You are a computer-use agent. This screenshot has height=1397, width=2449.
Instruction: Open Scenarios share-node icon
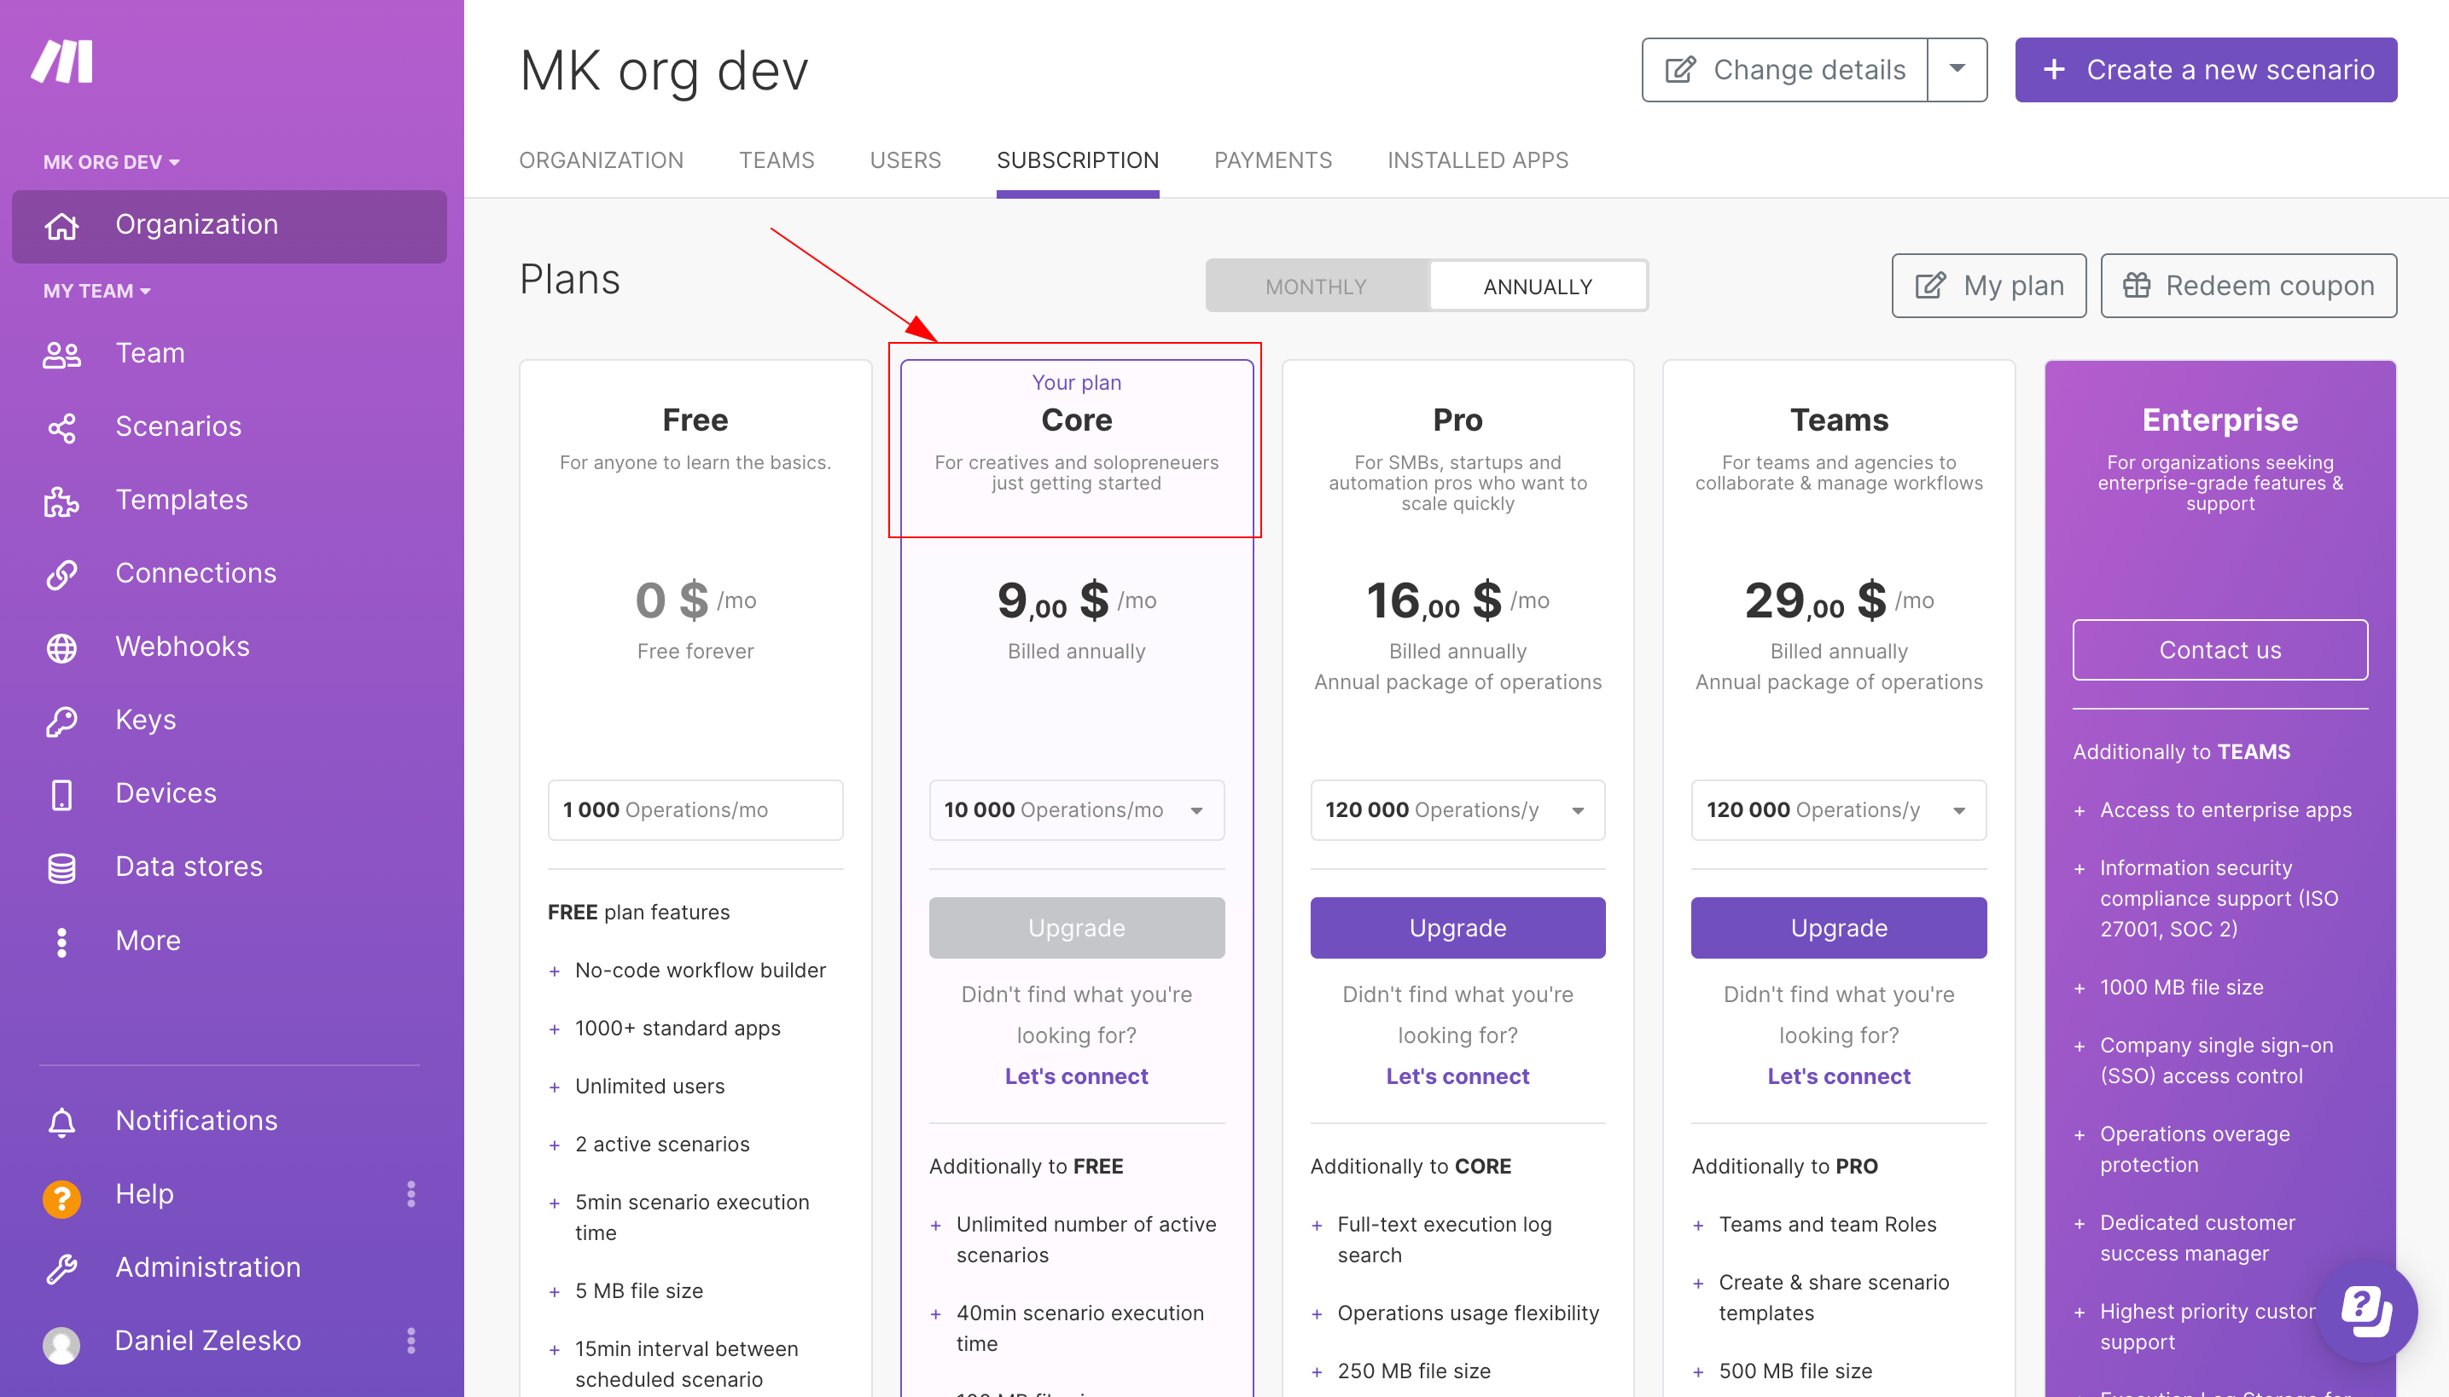pyautogui.click(x=62, y=427)
